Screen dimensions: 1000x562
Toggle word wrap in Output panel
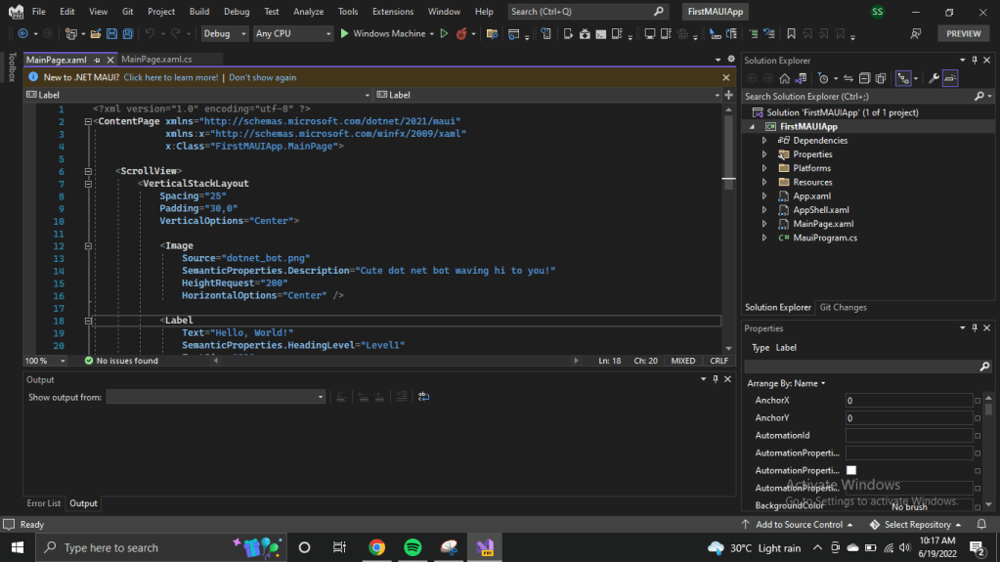tap(423, 397)
